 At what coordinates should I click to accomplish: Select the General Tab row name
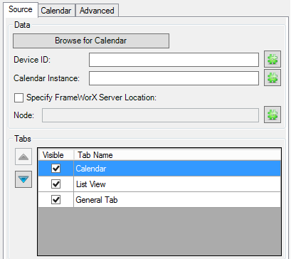pos(97,200)
